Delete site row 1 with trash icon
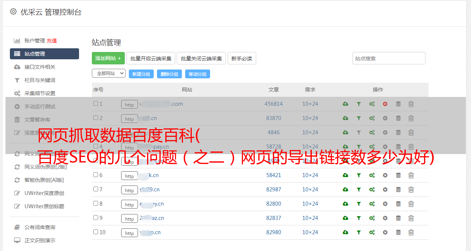This screenshot has height=251, width=471. [x=411, y=104]
